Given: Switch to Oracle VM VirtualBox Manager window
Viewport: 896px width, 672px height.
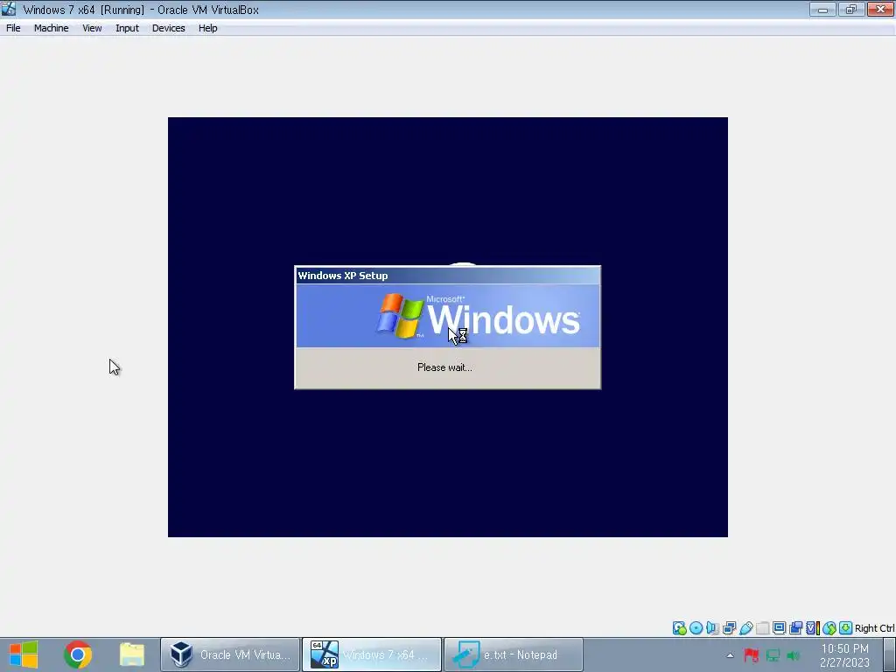Looking at the screenshot, I should point(230,654).
